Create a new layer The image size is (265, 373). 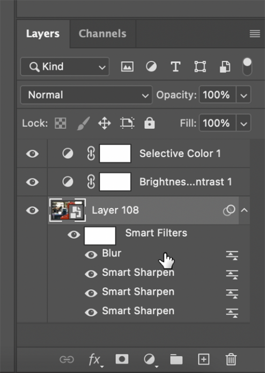pyautogui.click(x=204, y=359)
